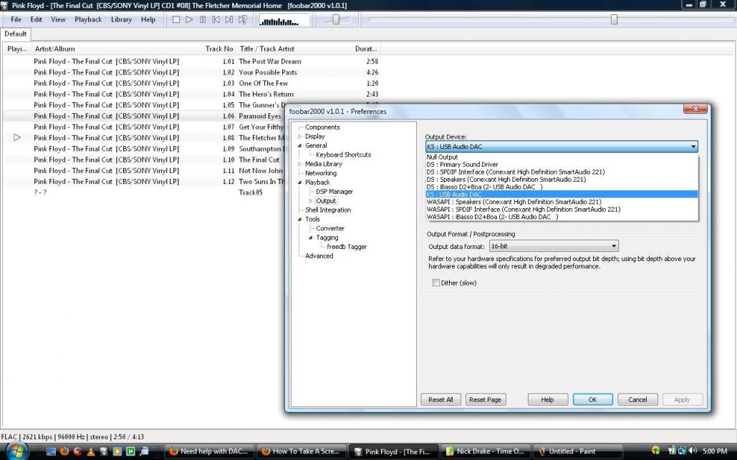The width and height of the screenshot is (737, 460).
Task: Click the random playback button
Action: [243, 19]
